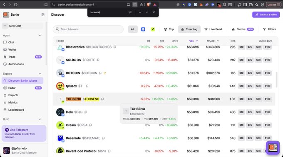
Task: Sort by MCap. column
Action: tap(213, 41)
